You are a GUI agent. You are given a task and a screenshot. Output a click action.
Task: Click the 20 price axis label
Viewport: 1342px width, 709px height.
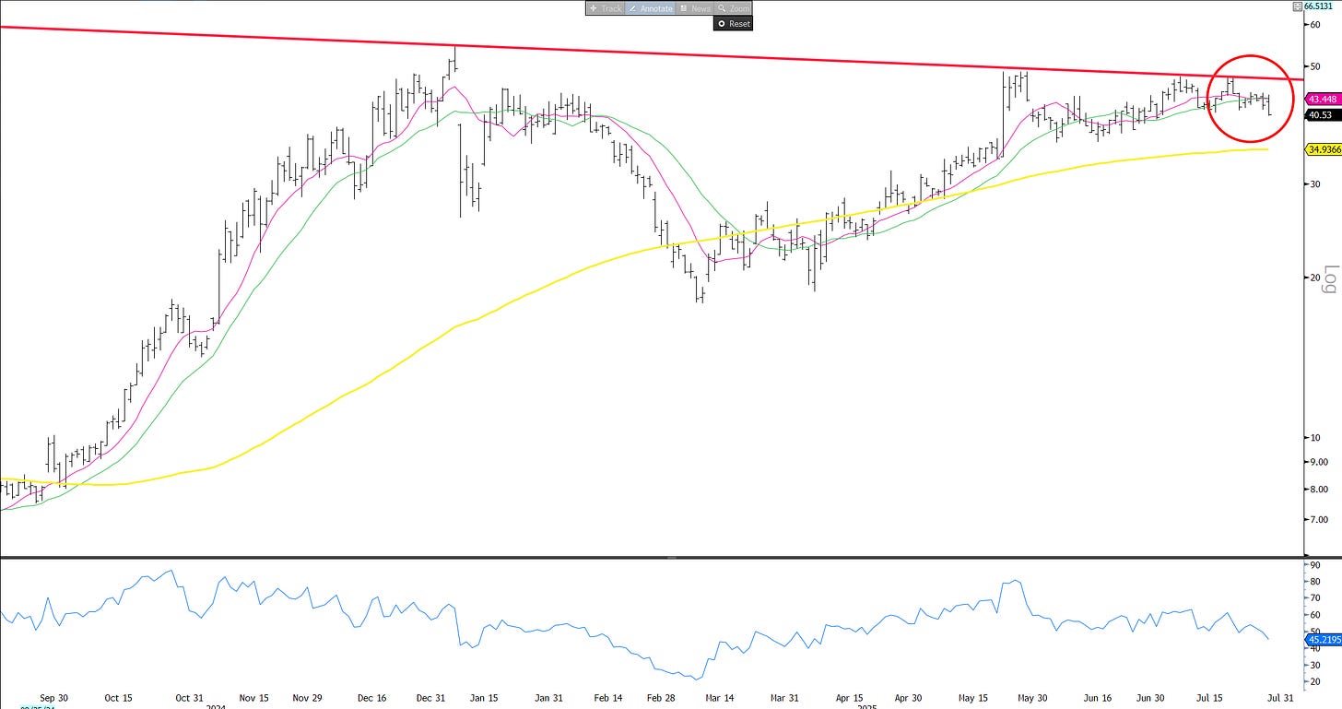click(x=1314, y=277)
